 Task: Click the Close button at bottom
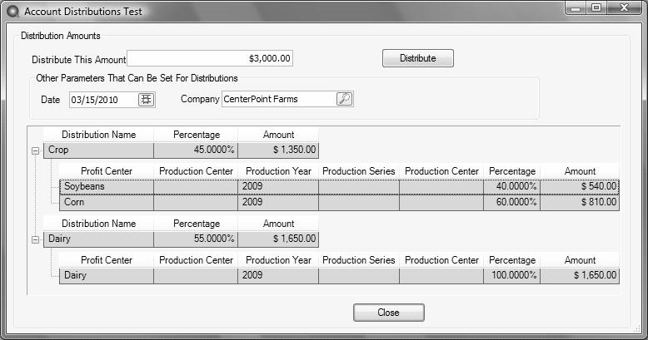tap(388, 313)
